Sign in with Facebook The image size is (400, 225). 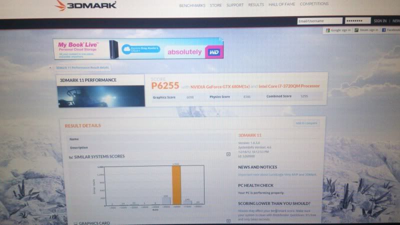[x=391, y=30]
